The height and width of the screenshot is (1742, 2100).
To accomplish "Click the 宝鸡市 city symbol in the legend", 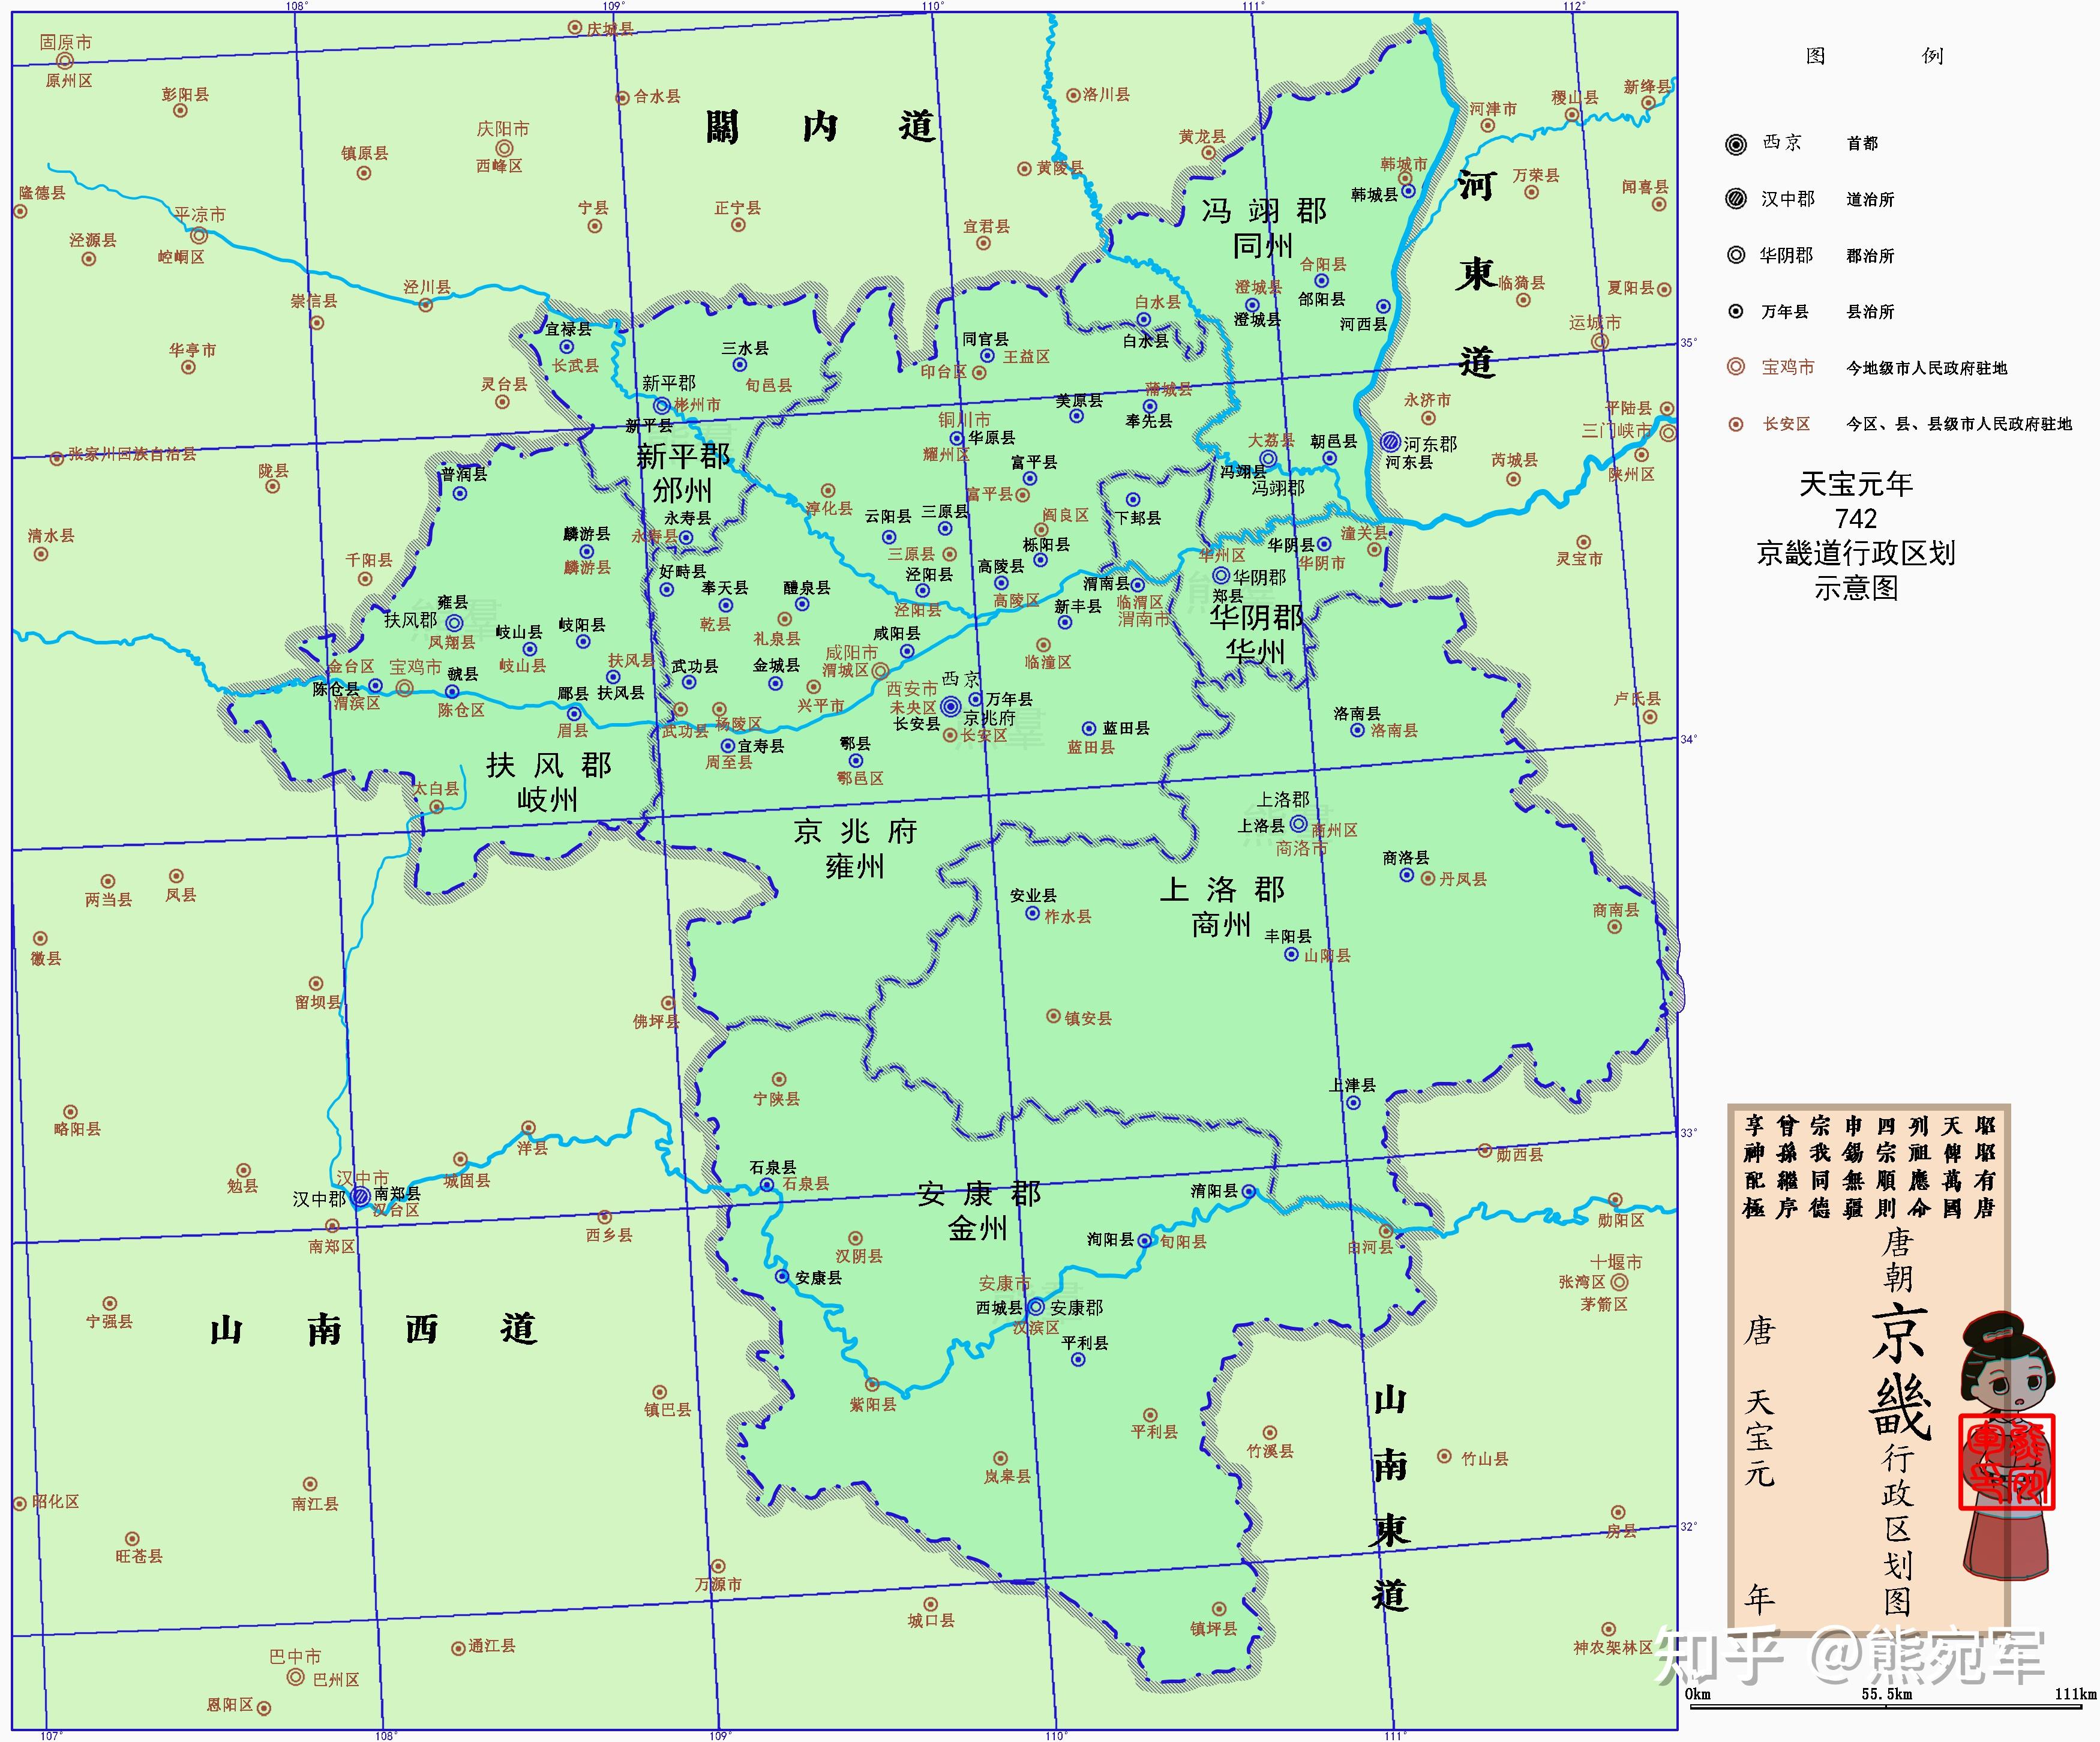I will tap(1736, 367).
